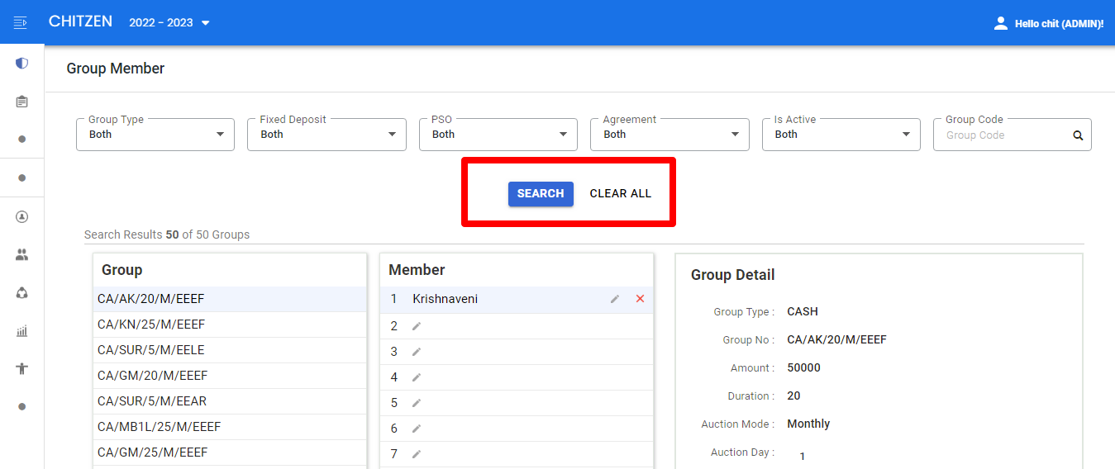Viewport: 1115px width, 469px height.
Task: Expand the Fixed Deposit dropdown
Action: coord(326,135)
